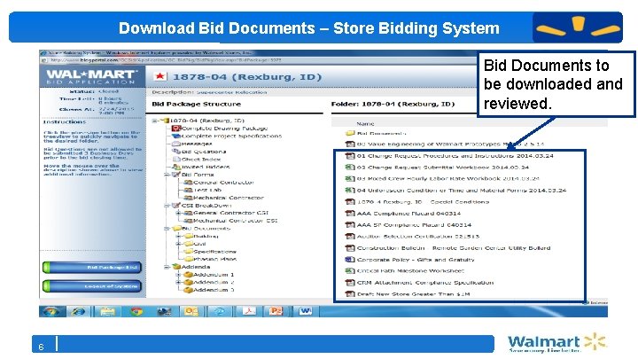This screenshot has height=359, width=638.
Task: Click the Sheet Index page icon
Action: click(x=176, y=160)
